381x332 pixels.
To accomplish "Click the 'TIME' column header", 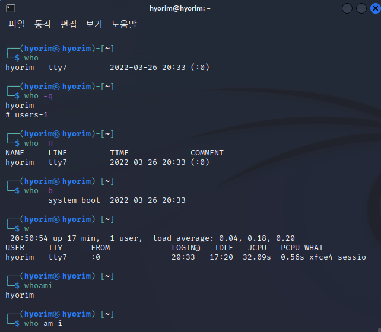I will click(119, 153).
